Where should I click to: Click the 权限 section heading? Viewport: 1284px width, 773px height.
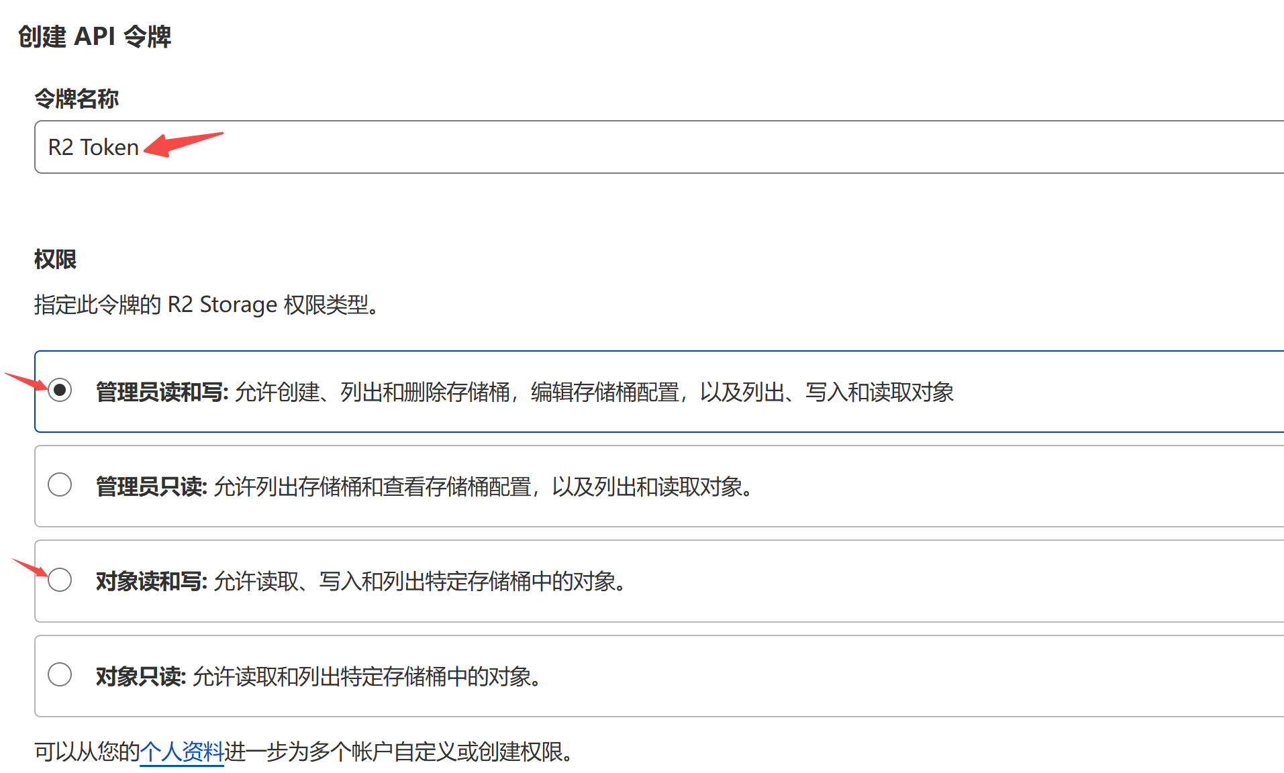click(x=55, y=259)
